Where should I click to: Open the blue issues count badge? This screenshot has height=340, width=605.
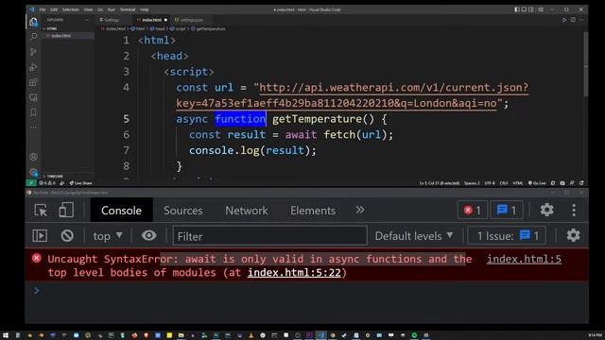pyautogui.click(x=507, y=210)
